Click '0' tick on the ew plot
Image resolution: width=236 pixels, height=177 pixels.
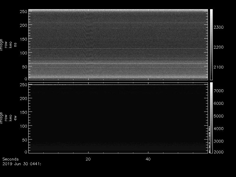[x=26, y=152]
